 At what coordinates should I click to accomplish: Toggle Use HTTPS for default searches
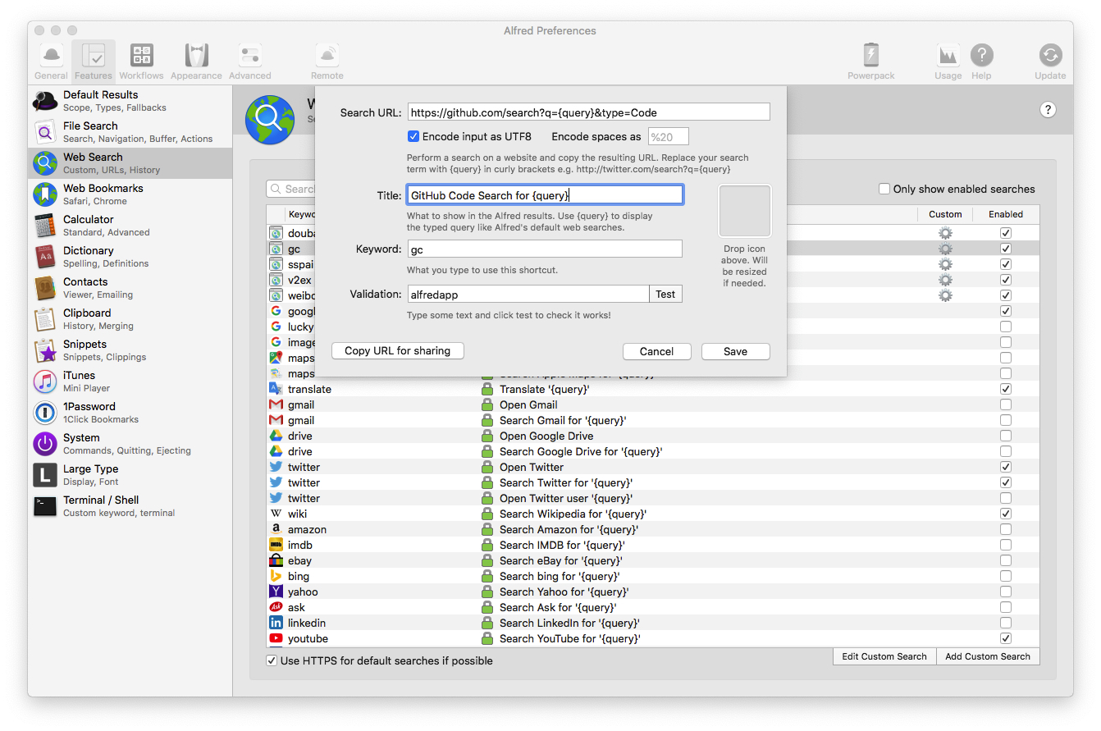(272, 660)
